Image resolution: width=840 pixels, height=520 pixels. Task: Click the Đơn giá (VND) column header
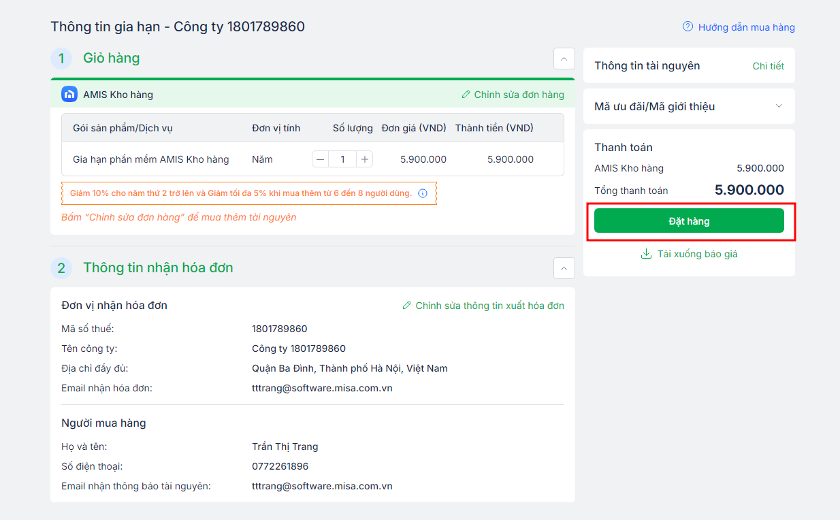tap(414, 128)
